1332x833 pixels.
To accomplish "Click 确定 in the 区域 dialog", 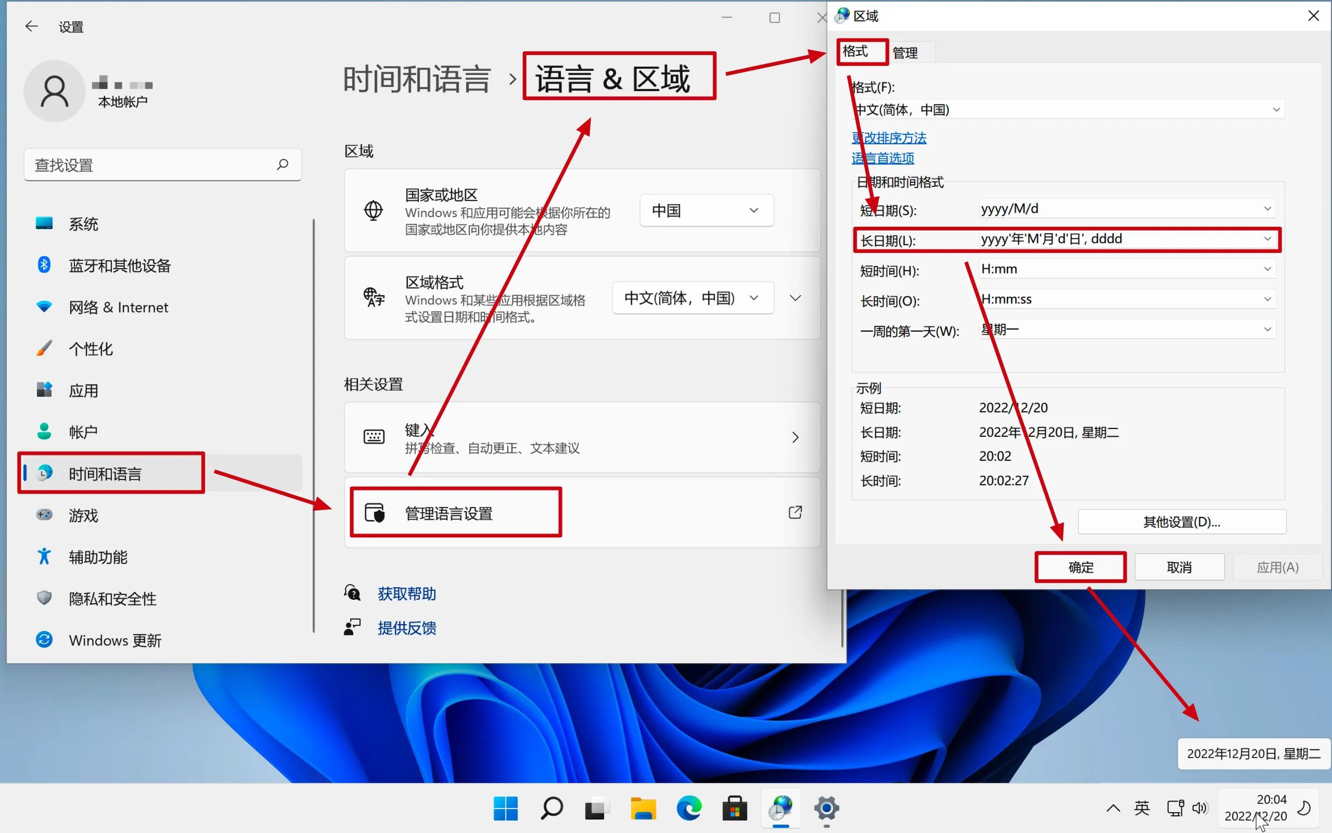I will click(1081, 567).
